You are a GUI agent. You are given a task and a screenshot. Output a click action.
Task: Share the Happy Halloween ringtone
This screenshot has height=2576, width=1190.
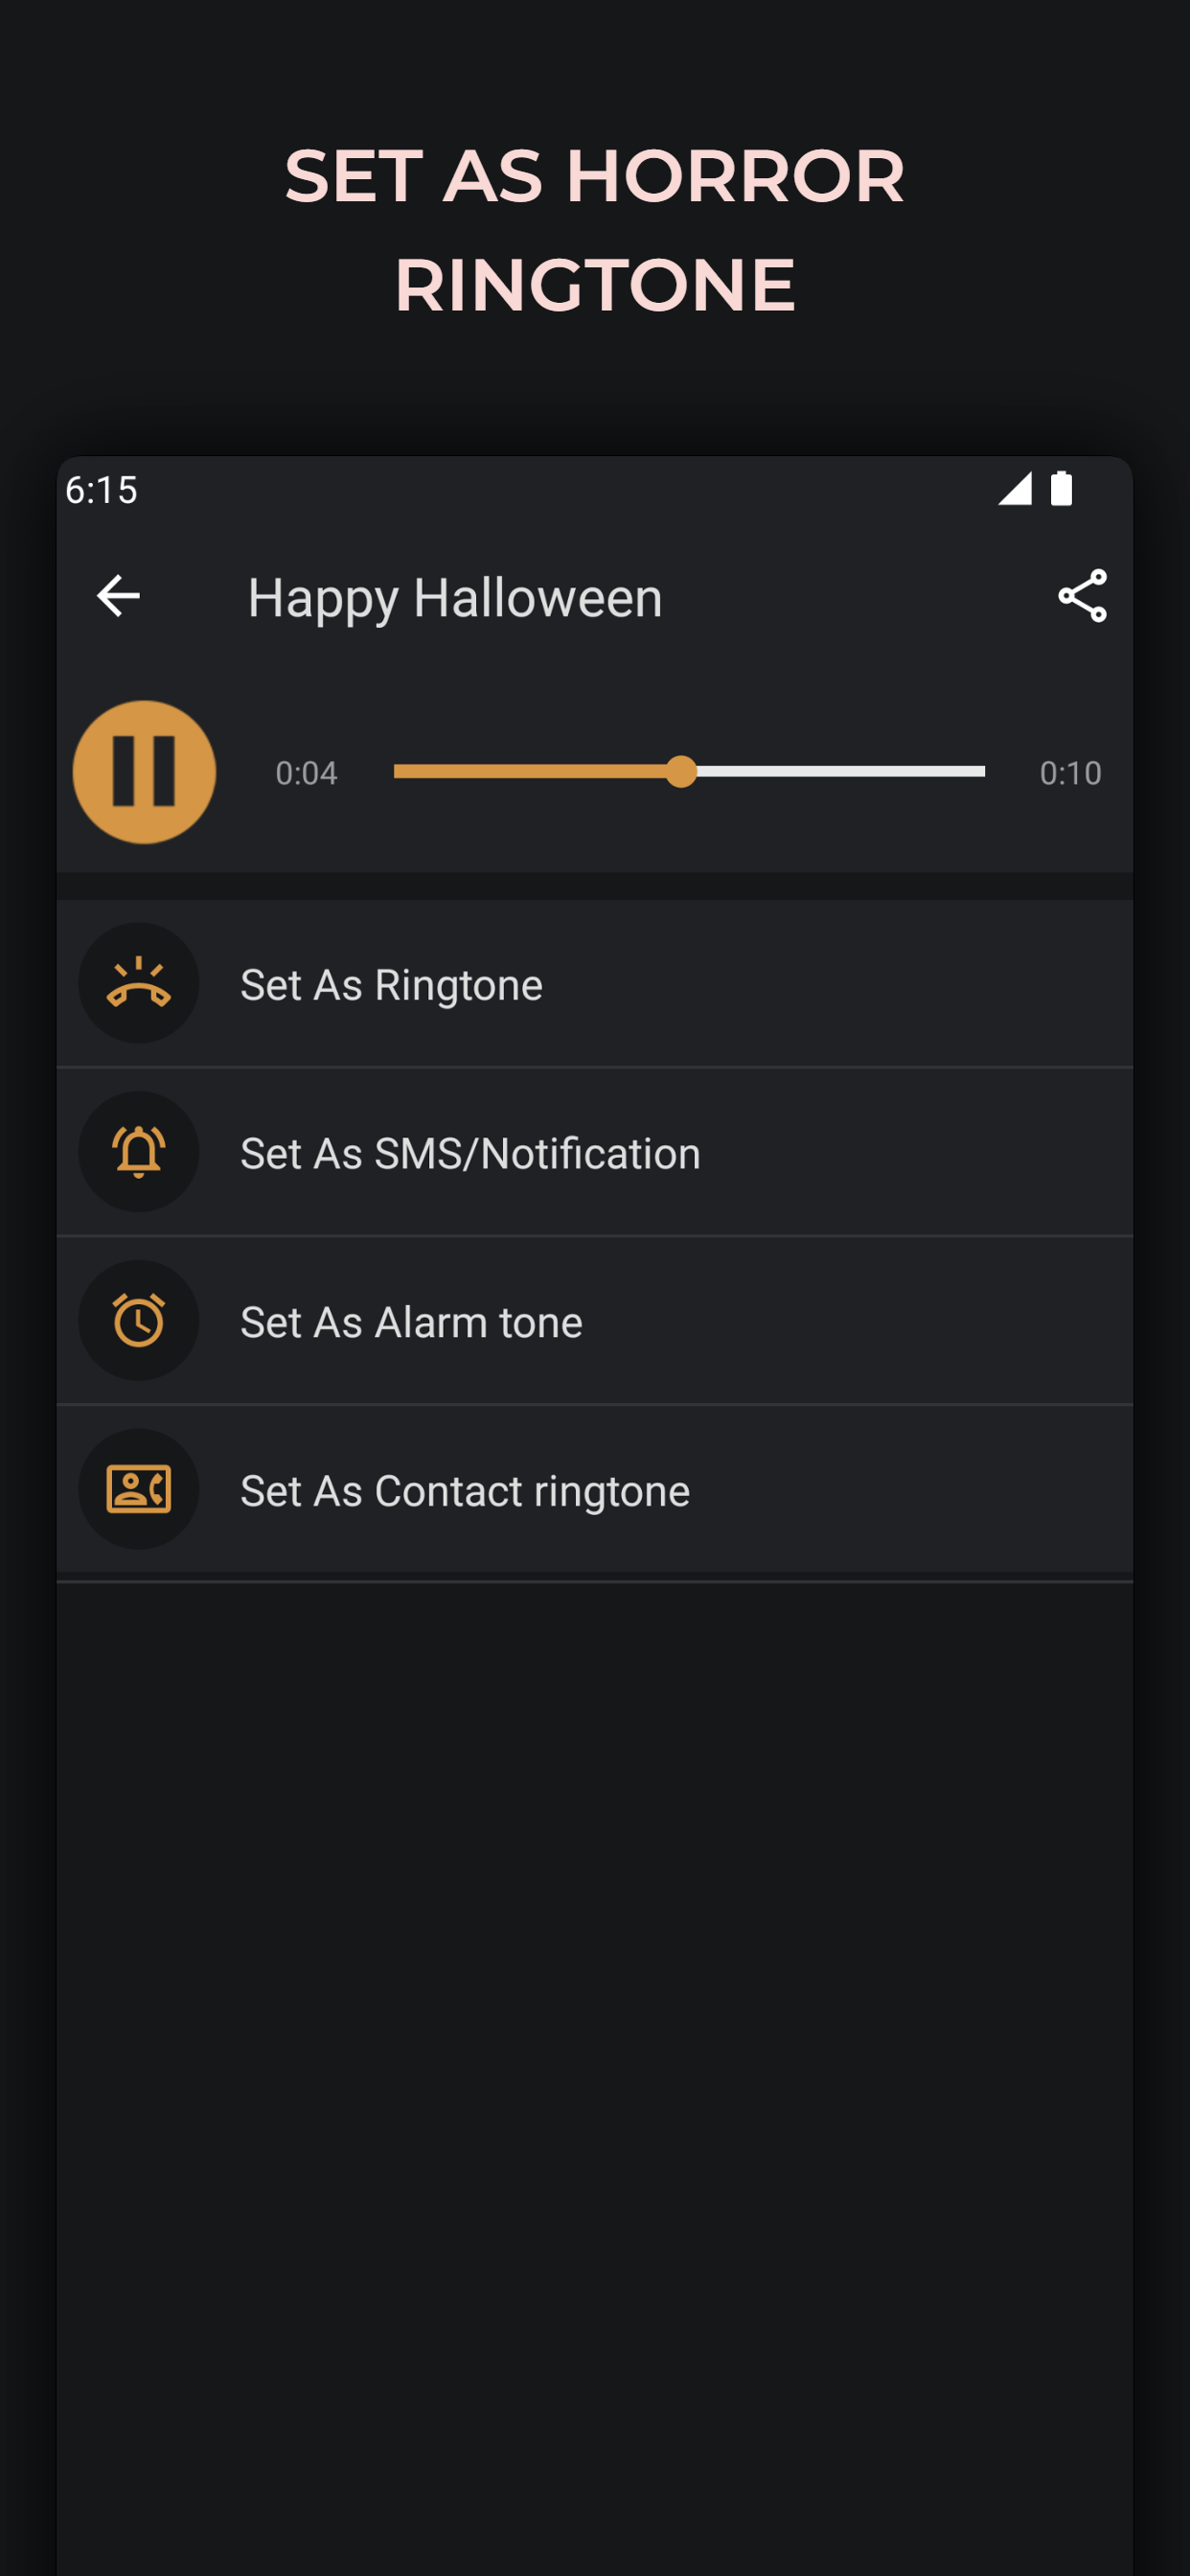click(x=1082, y=597)
